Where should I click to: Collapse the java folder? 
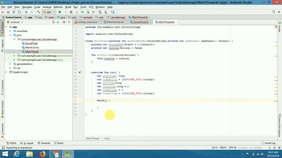[x=10, y=35]
